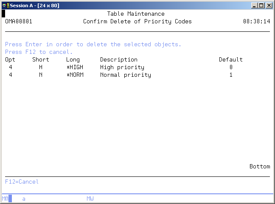Click the F12=Cancel function key label

point(22,182)
